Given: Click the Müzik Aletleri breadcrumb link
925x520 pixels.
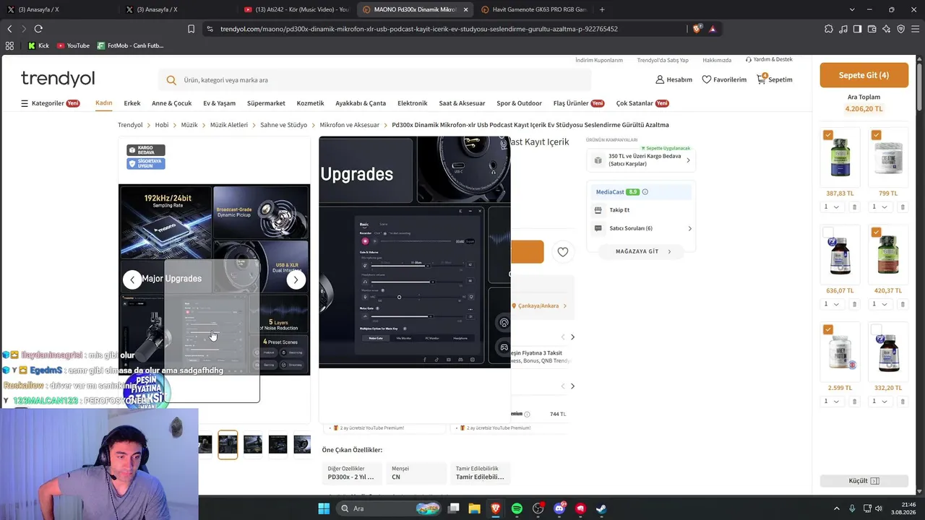Looking at the screenshot, I should (229, 125).
